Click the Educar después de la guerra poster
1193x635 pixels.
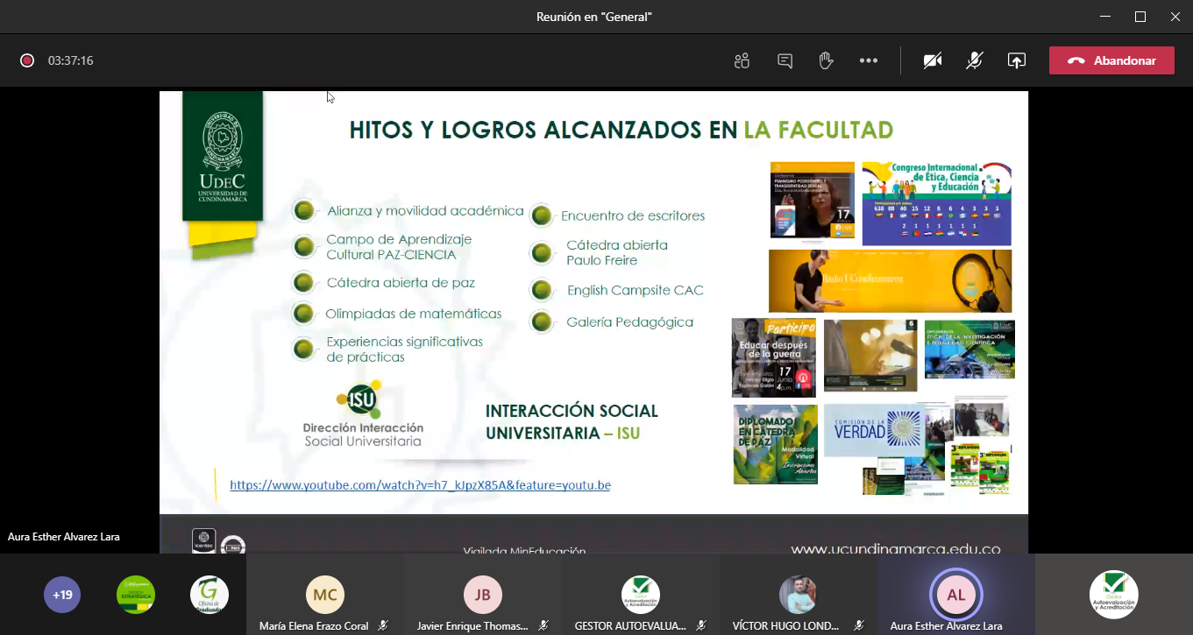point(774,357)
